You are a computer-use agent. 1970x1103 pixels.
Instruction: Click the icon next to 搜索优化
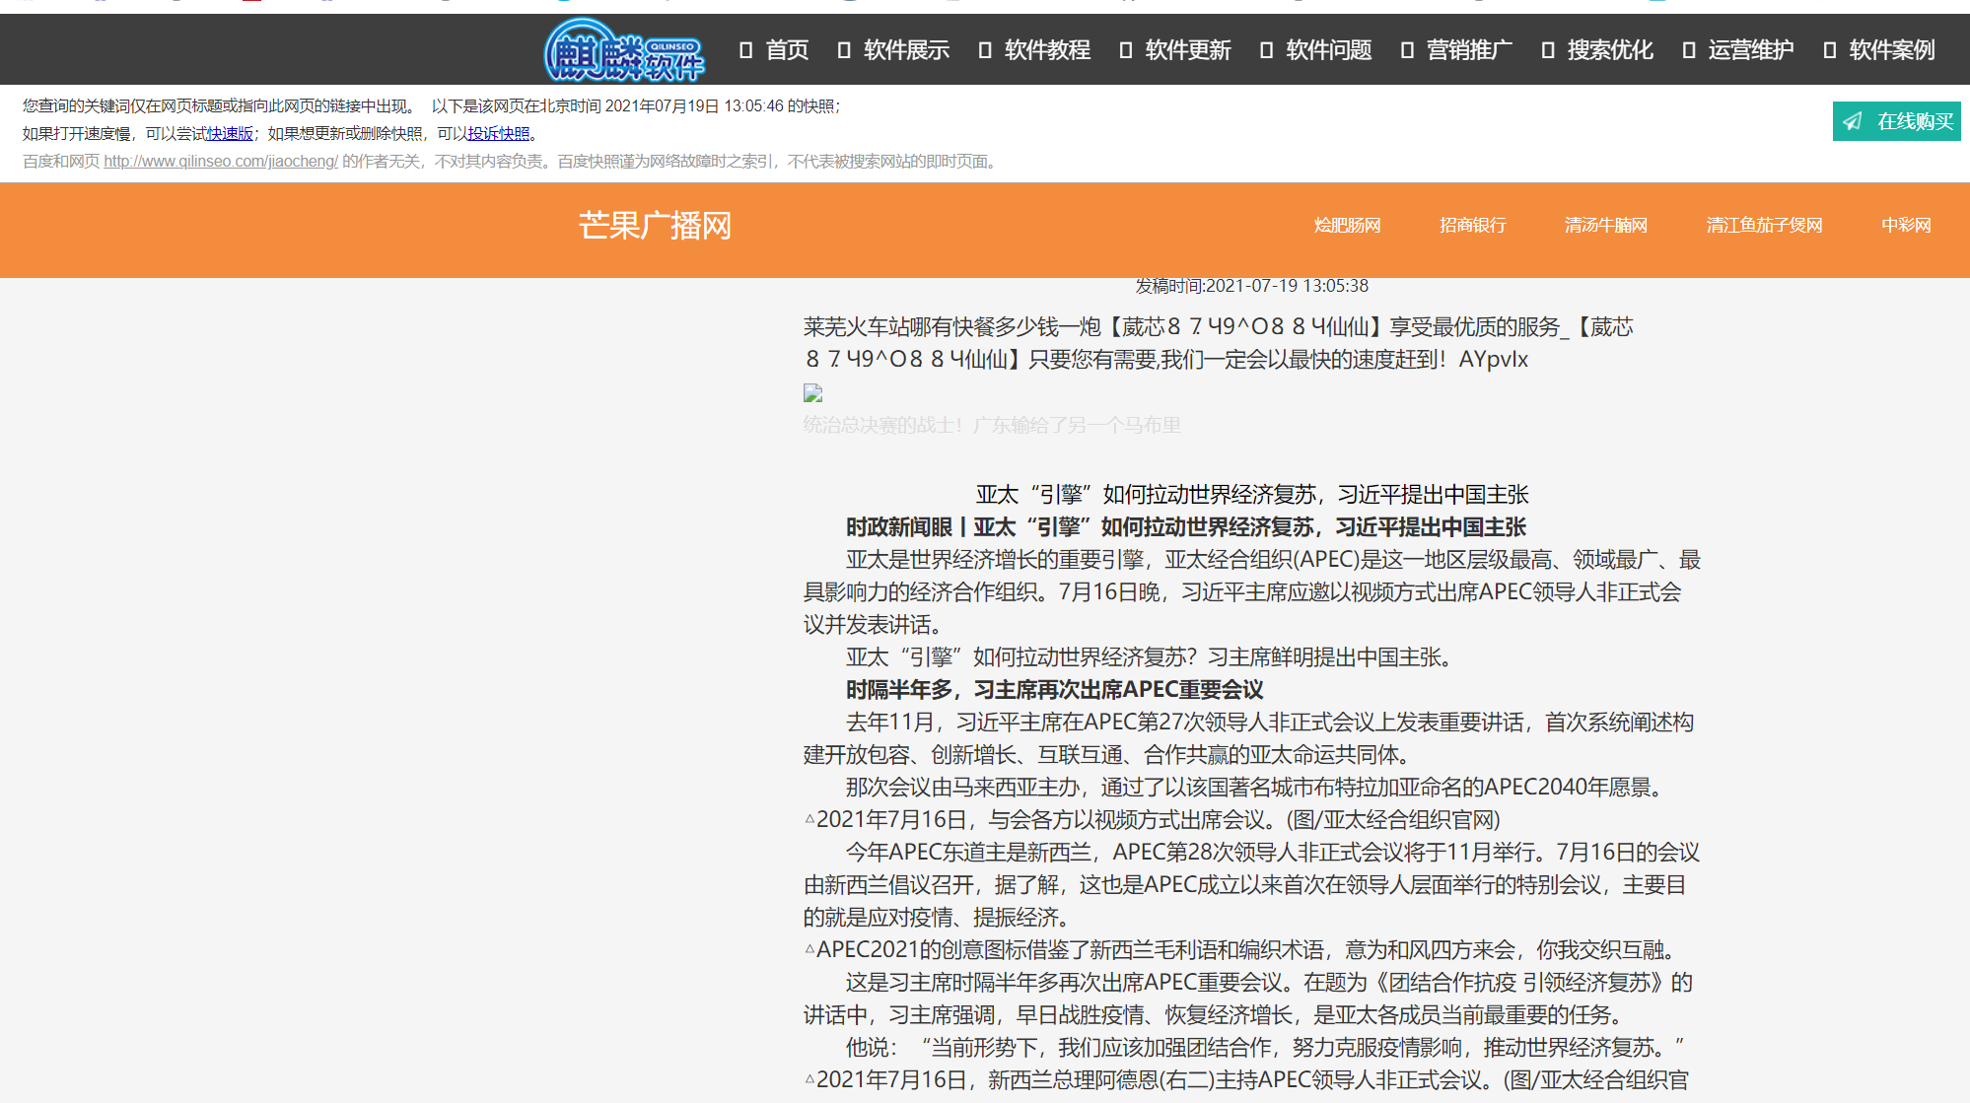pos(1548,50)
